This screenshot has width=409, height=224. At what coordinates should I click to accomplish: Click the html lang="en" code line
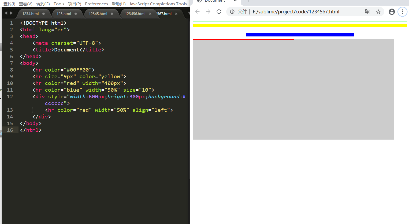(45, 30)
